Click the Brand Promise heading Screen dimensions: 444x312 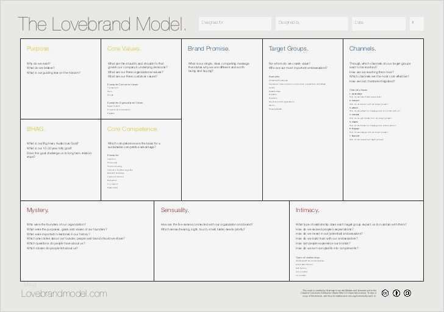point(209,49)
